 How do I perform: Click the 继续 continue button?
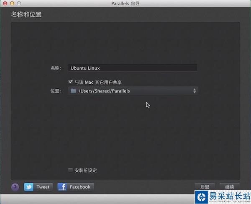230,187
